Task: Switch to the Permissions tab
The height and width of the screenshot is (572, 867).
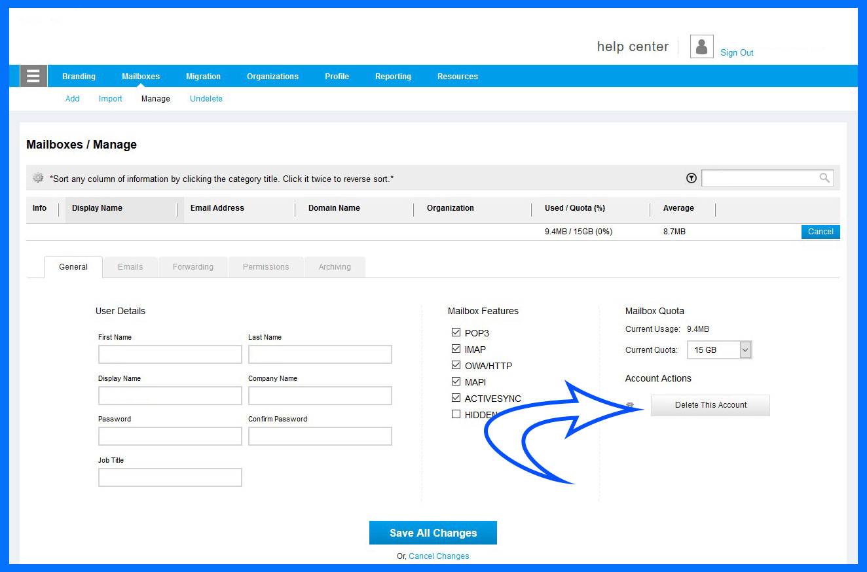Action: (266, 267)
